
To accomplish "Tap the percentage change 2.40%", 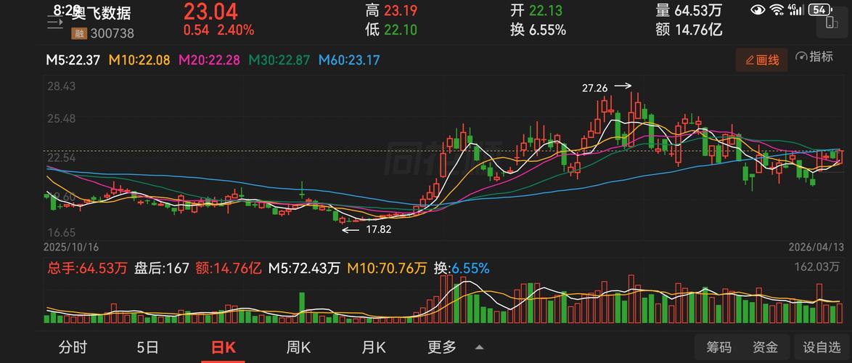I will point(236,30).
